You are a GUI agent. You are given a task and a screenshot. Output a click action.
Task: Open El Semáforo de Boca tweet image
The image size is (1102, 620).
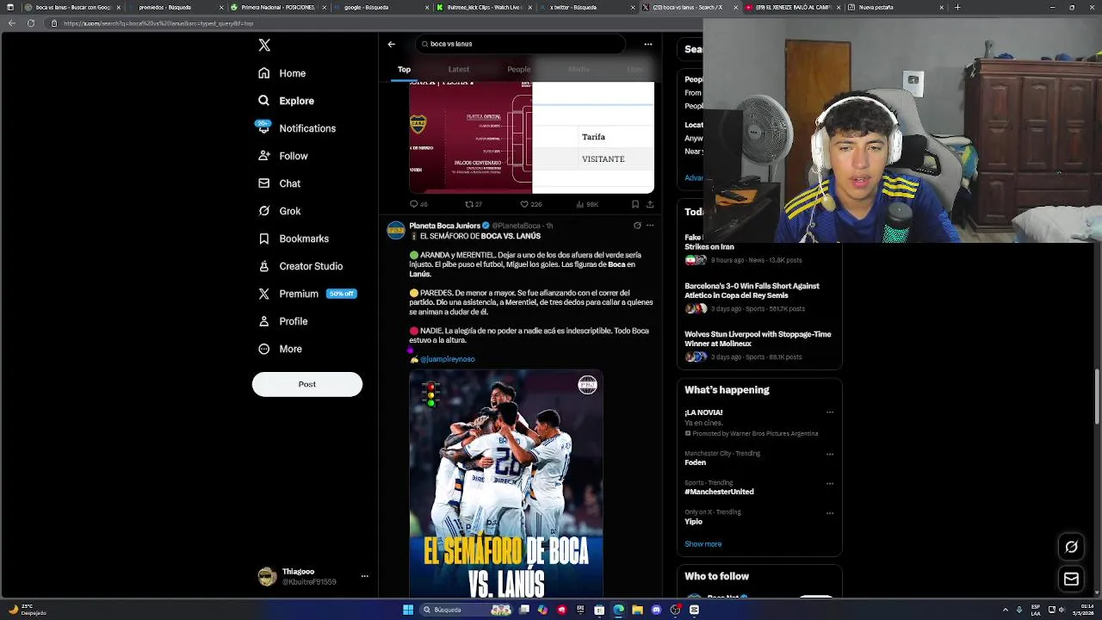(x=505, y=483)
